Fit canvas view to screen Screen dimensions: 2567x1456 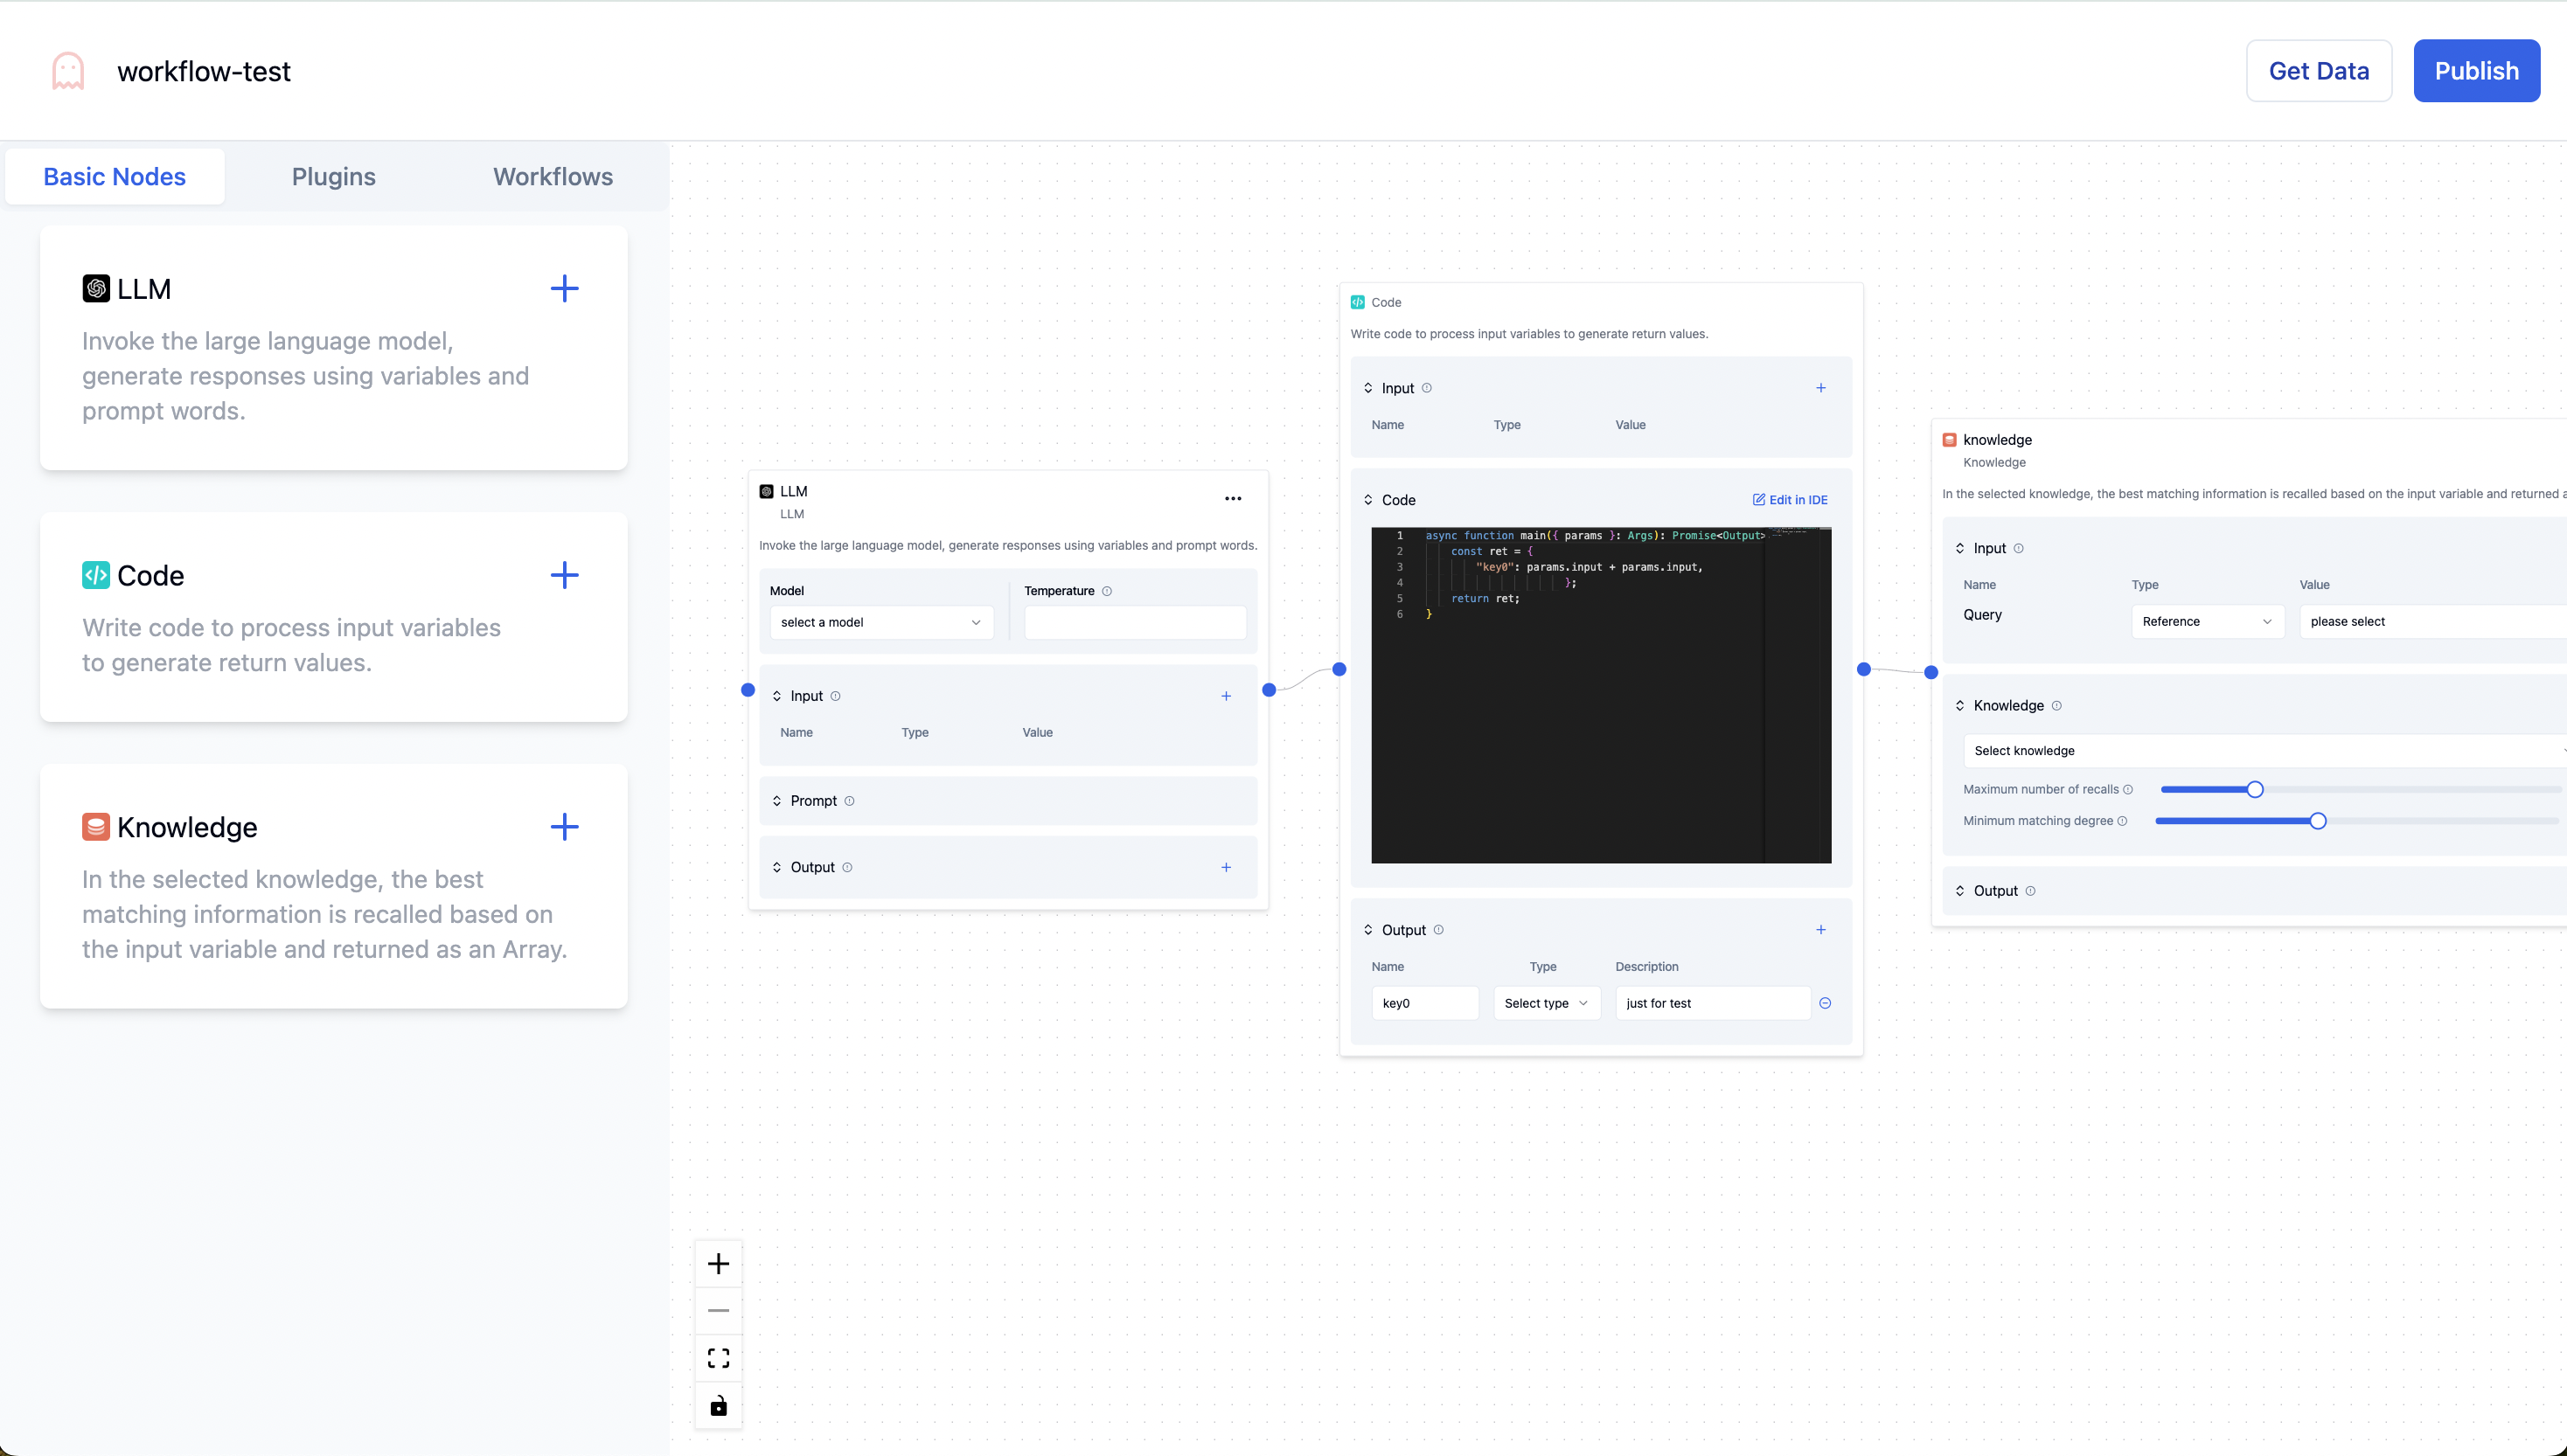click(x=719, y=1358)
